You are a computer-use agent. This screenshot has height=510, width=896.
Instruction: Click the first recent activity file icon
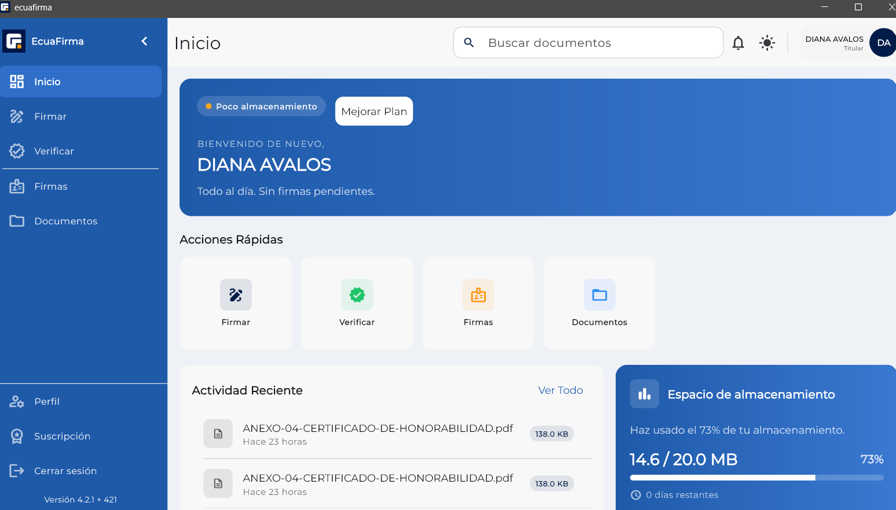click(218, 434)
